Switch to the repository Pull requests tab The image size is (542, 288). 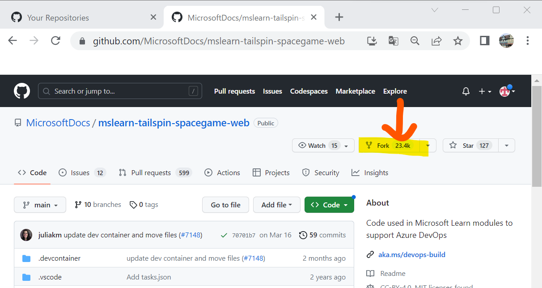coord(155,173)
